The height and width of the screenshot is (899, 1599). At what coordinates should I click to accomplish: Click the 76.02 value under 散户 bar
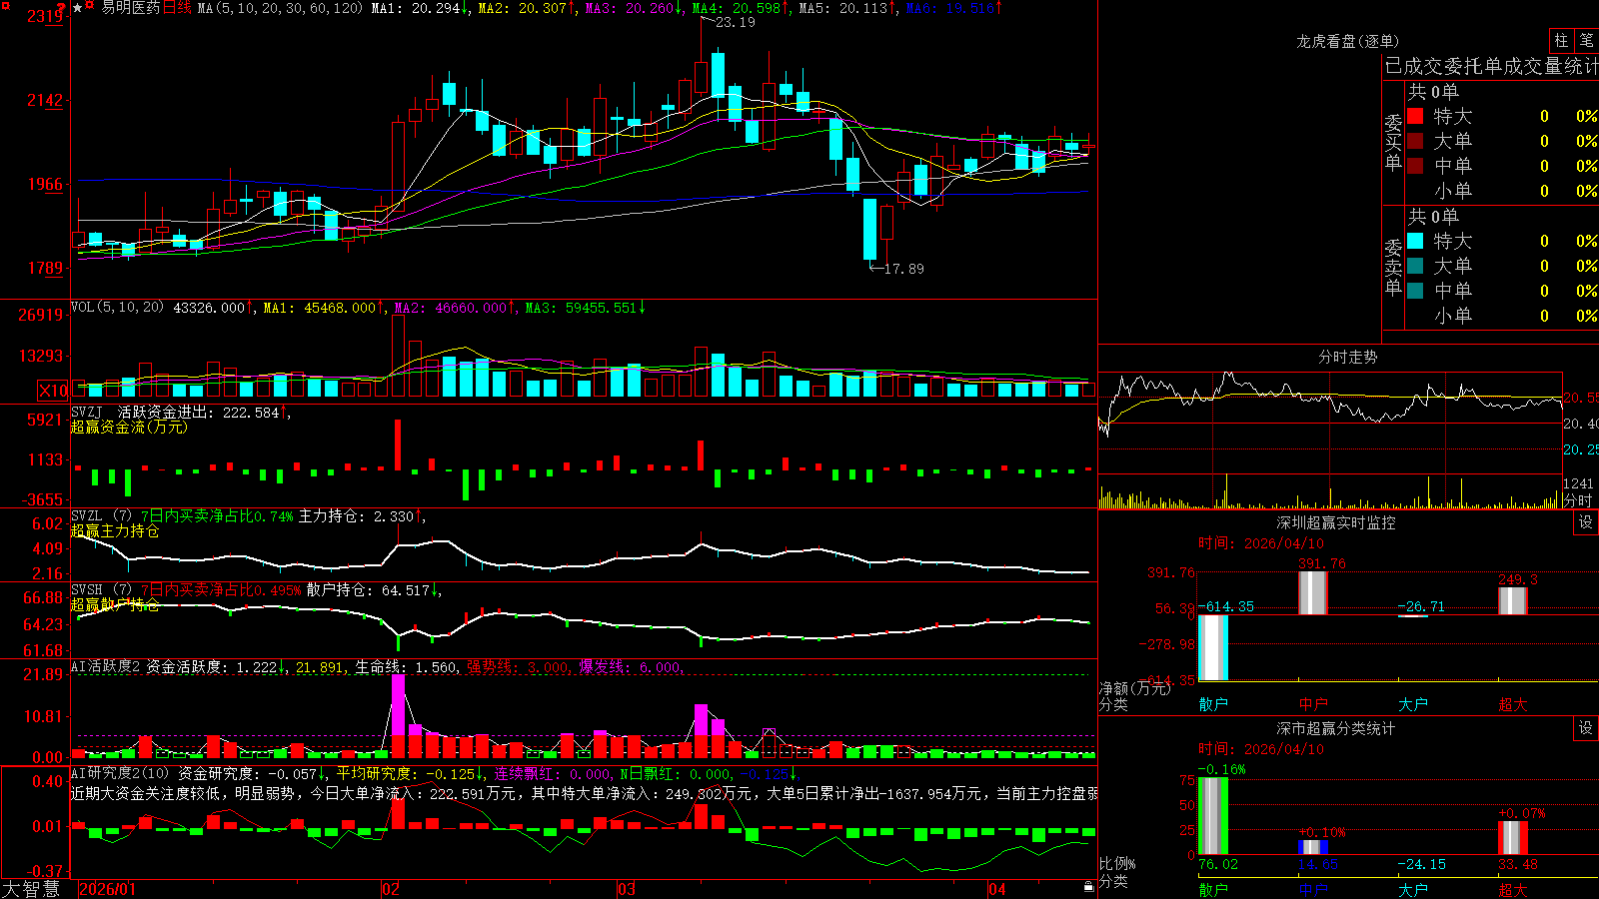tap(1217, 864)
